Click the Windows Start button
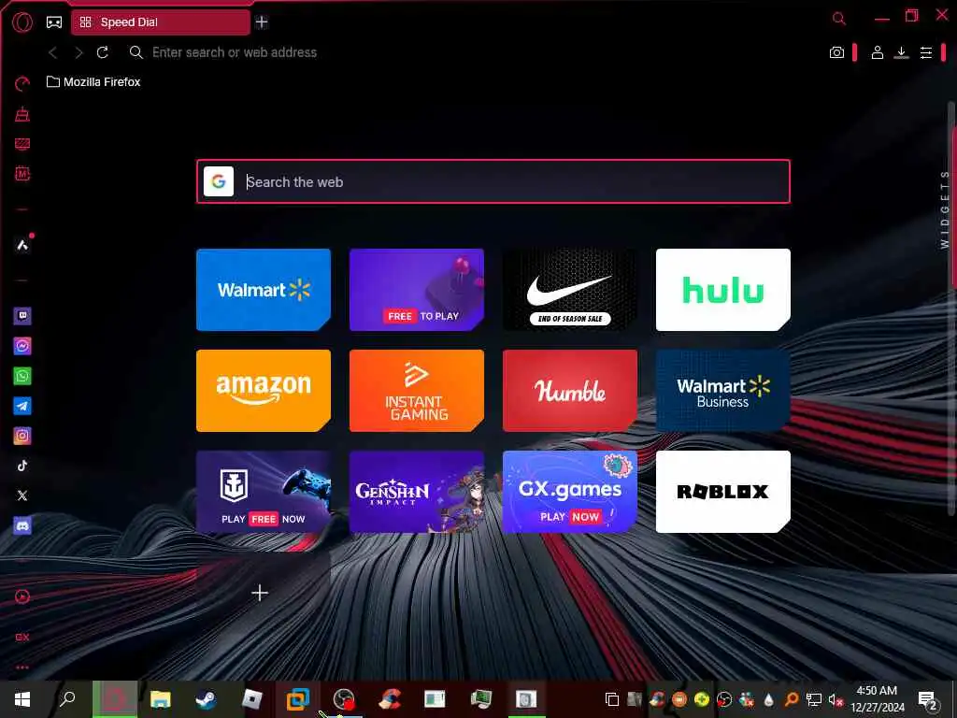 click(x=22, y=699)
